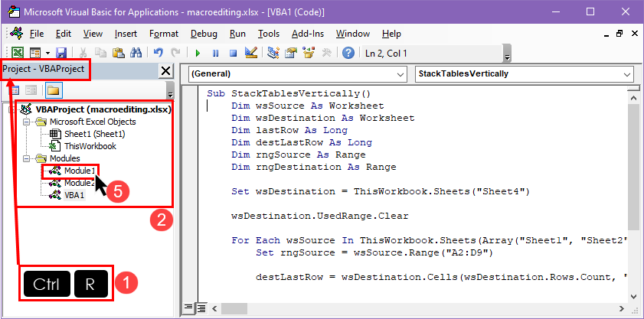The width and height of the screenshot is (644, 319).
Task: Click the Reset stop icon
Action: [x=233, y=53]
